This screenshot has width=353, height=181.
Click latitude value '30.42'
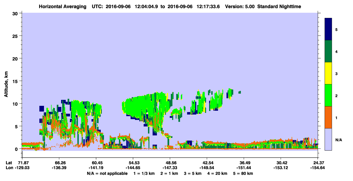click(280, 163)
